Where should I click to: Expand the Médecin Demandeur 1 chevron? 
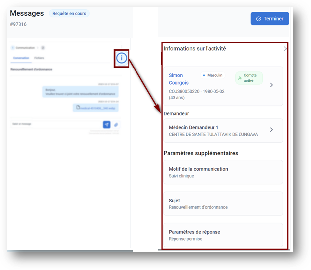tap(271, 130)
